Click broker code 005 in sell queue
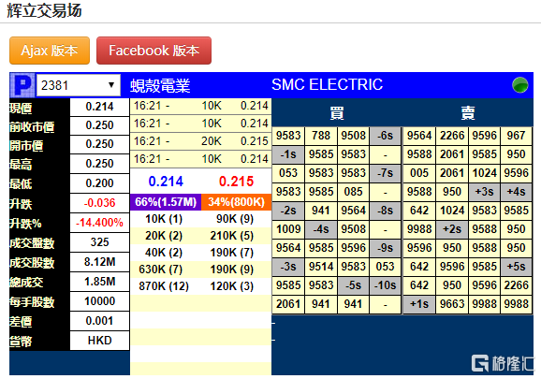Screen dimensions: 541x379 tap(419, 173)
